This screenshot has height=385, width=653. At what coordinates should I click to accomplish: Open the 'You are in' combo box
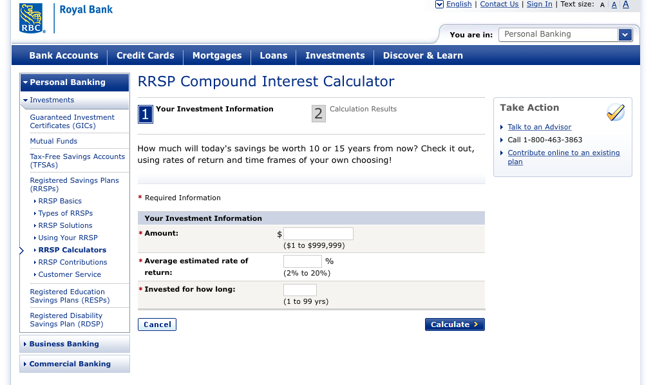(565, 35)
